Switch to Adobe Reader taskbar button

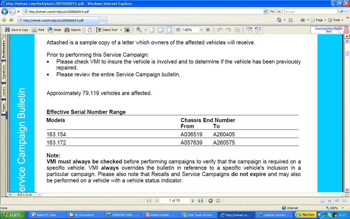[161, 215]
